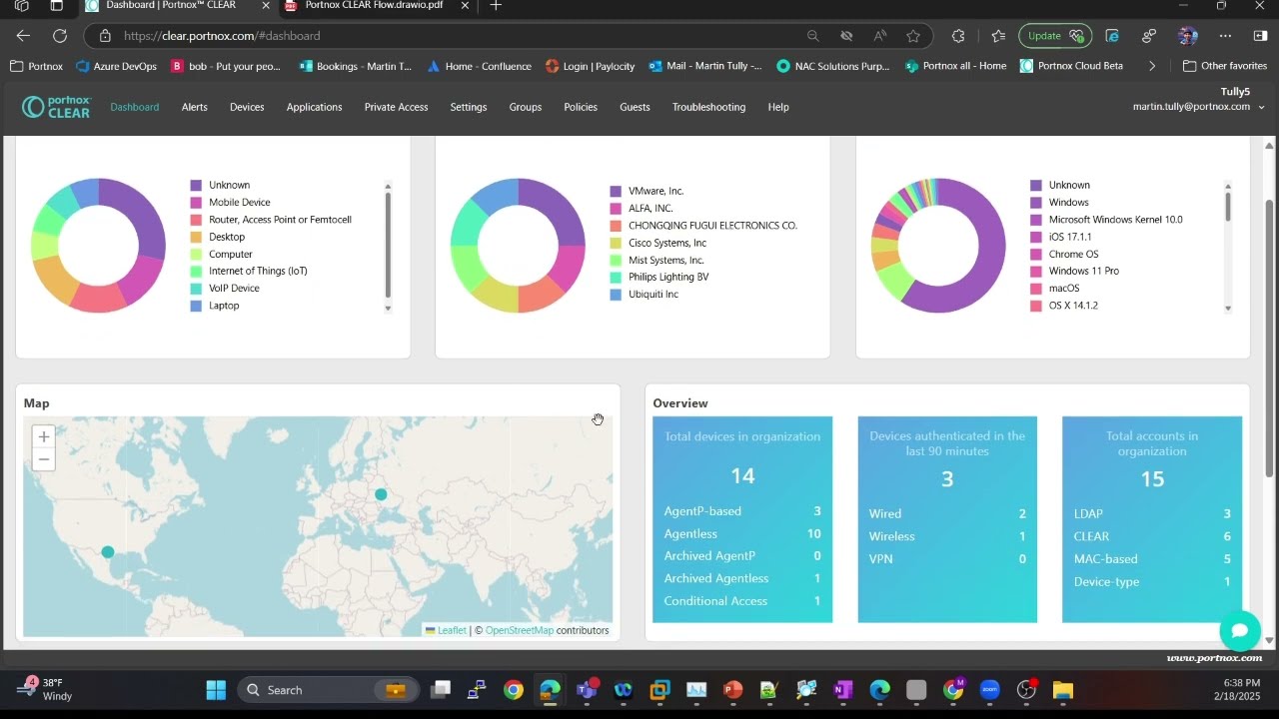Open the Troubleshooting menu
Screen dimensions: 1279x719
708,107
